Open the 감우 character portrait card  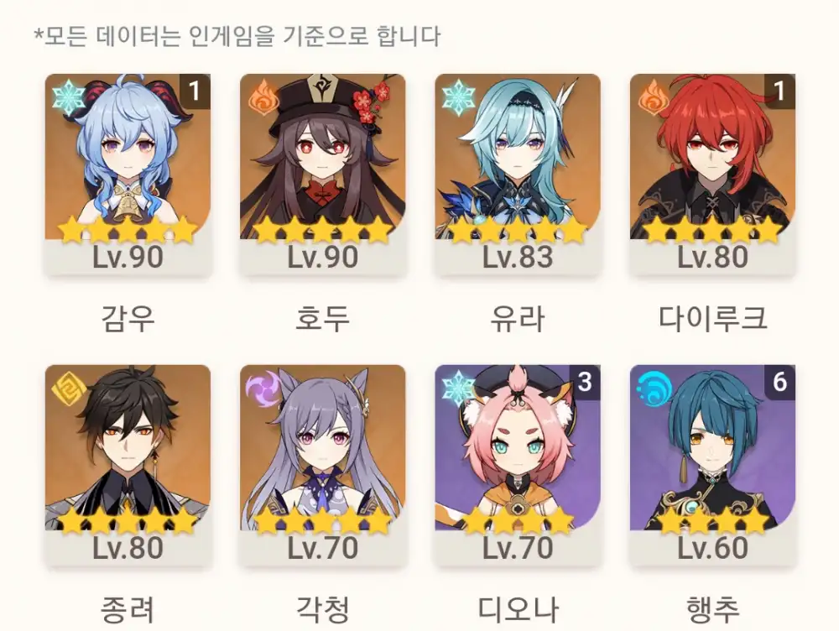point(128,175)
